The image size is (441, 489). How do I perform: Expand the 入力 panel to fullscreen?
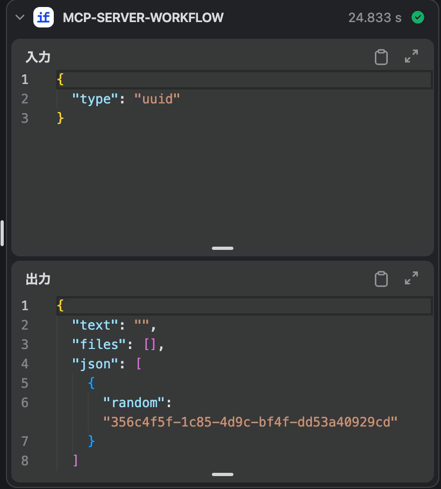pyautogui.click(x=411, y=57)
